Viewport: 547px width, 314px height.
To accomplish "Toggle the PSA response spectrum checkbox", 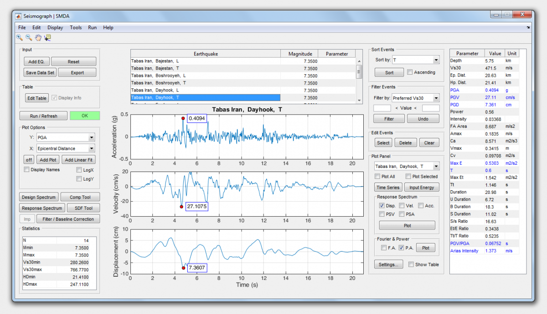I will 402,214.
